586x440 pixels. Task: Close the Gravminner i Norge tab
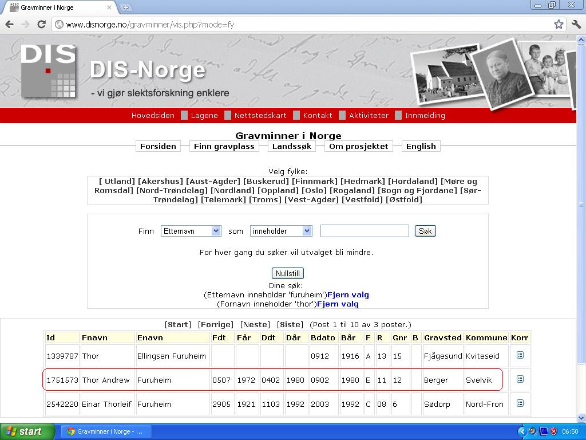click(x=109, y=7)
